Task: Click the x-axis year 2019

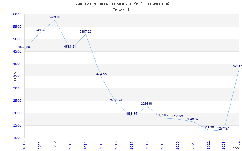Action: coord(162,145)
